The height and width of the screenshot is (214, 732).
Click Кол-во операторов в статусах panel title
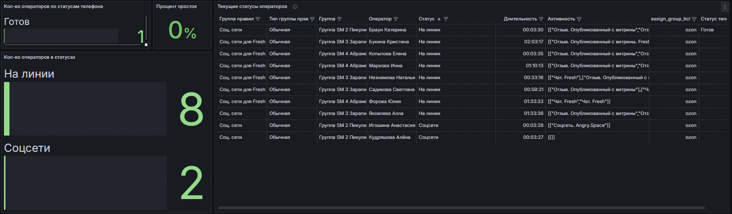click(40, 57)
